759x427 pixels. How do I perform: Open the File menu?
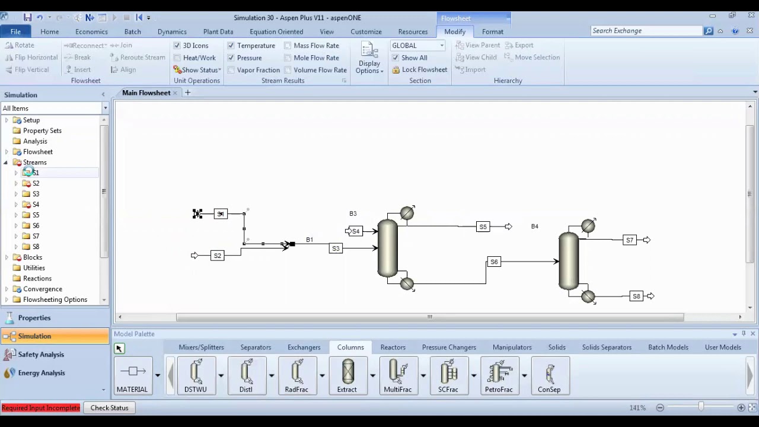coord(15,31)
